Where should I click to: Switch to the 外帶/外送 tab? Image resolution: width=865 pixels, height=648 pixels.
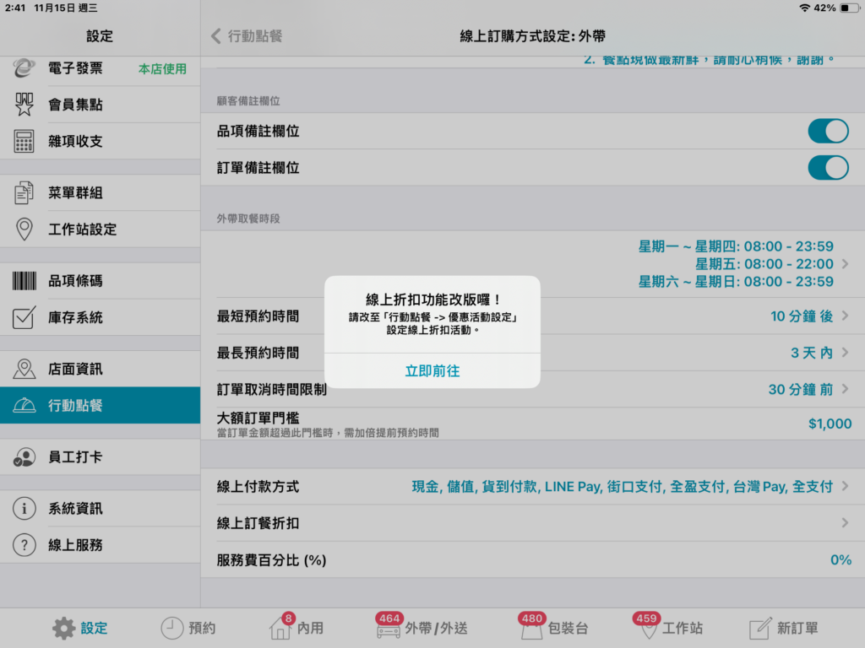coord(422,627)
